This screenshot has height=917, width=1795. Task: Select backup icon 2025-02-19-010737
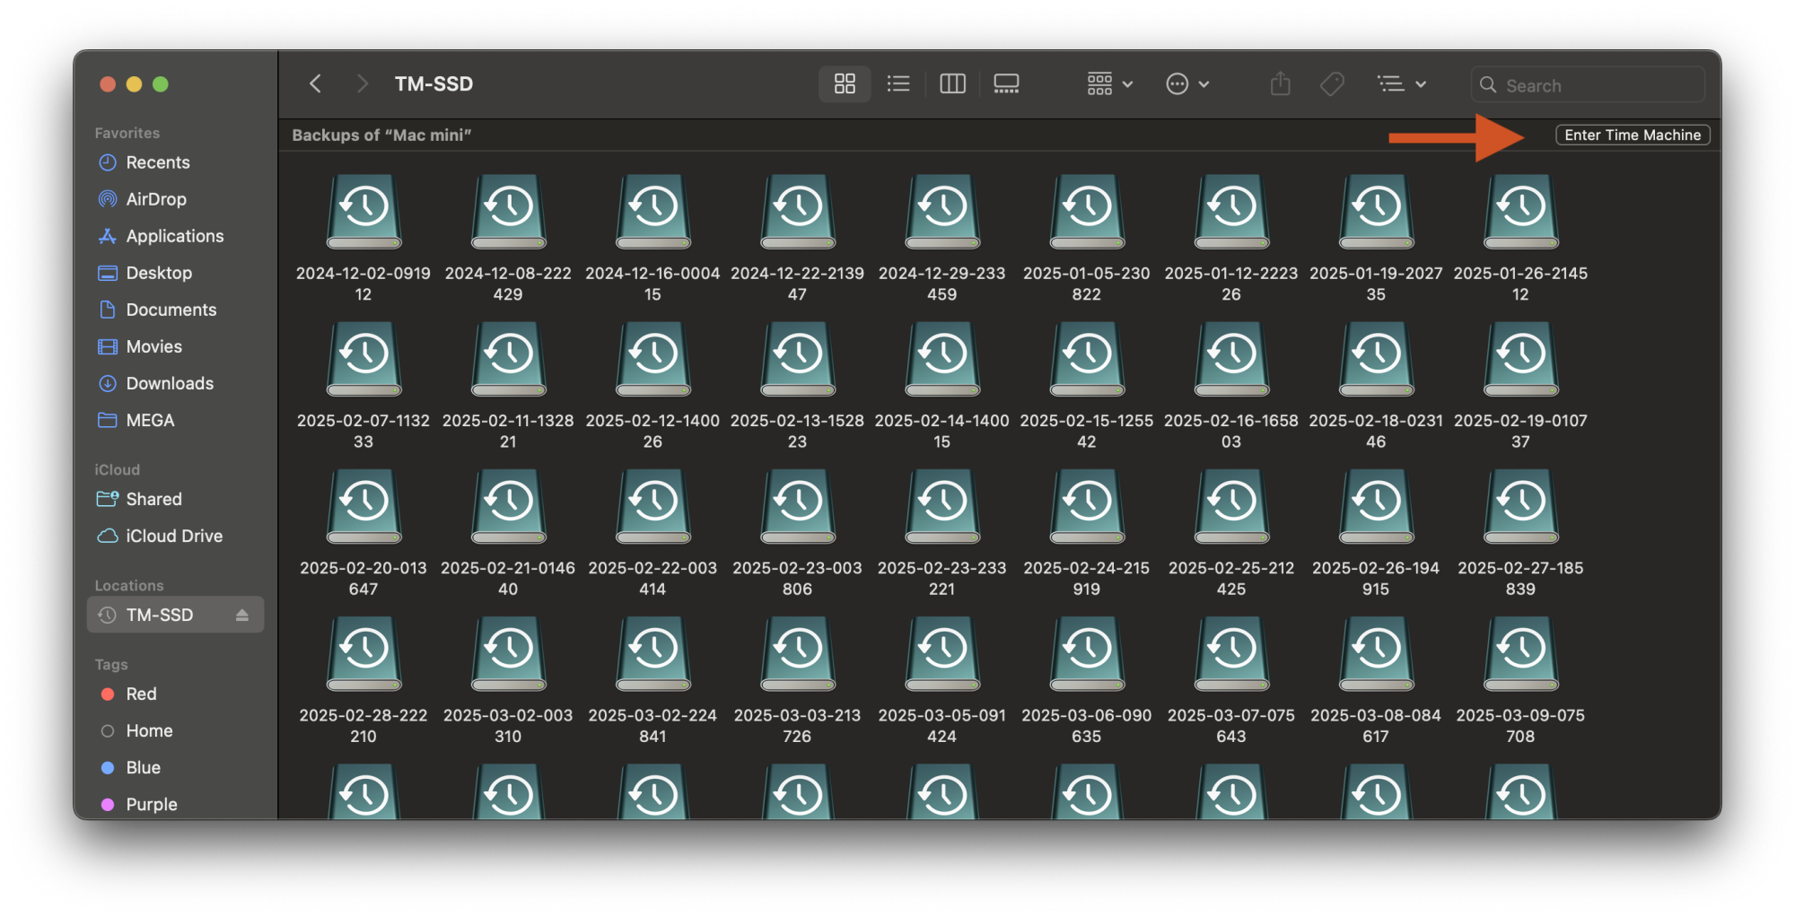(1520, 359)
